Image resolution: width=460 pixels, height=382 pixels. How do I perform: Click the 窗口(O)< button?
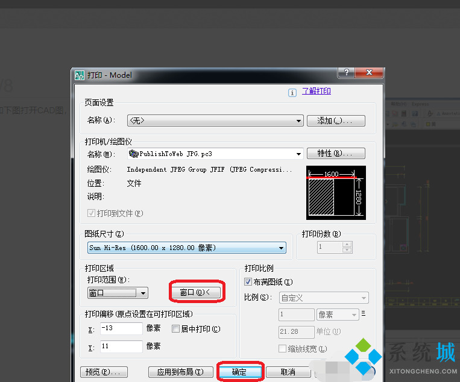197,292
